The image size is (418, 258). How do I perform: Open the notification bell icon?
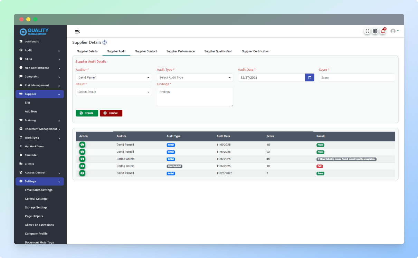click(383, 31)
